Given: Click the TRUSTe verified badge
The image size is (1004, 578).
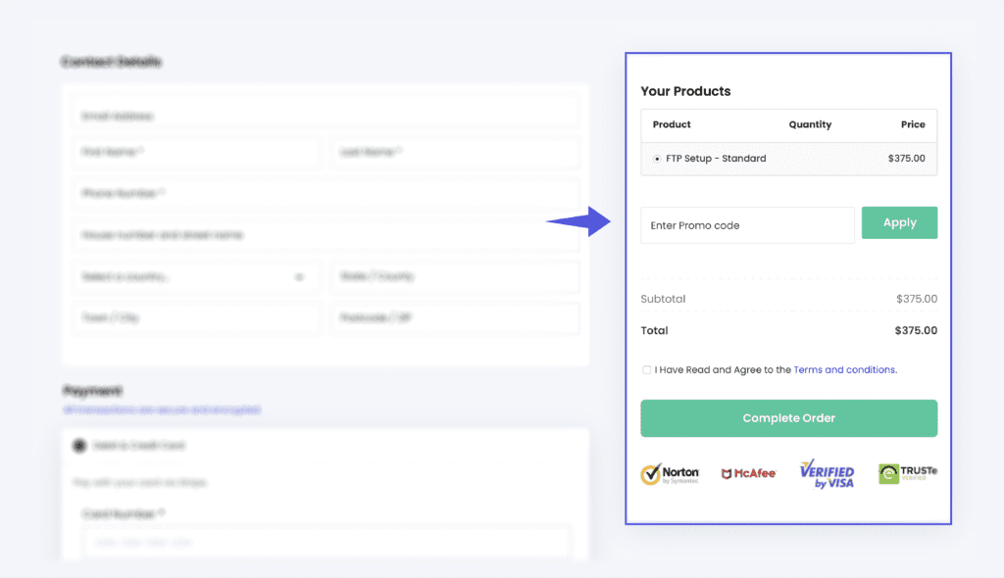Looking at the screenshot, I should tap(907, 474).
